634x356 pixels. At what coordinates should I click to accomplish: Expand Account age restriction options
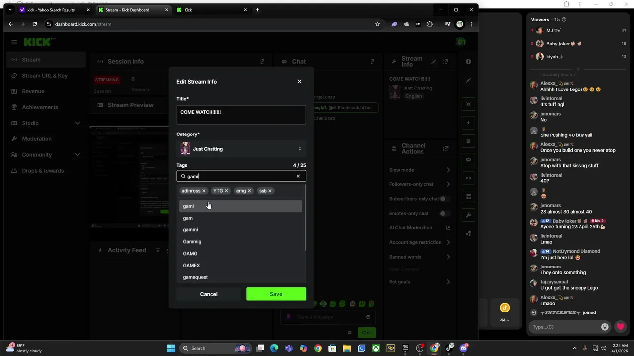pyautogui.click(x=420, y=242)
